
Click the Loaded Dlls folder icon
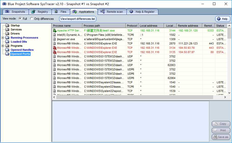click(x=7, y=42)
